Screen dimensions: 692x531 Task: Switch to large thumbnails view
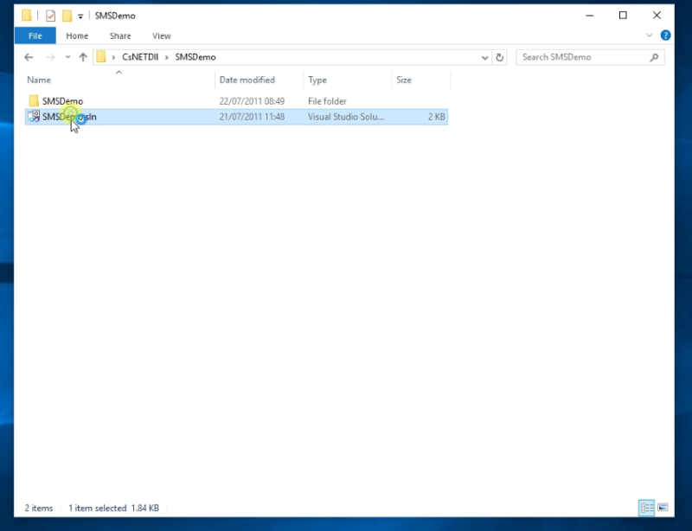click(661, 509)
